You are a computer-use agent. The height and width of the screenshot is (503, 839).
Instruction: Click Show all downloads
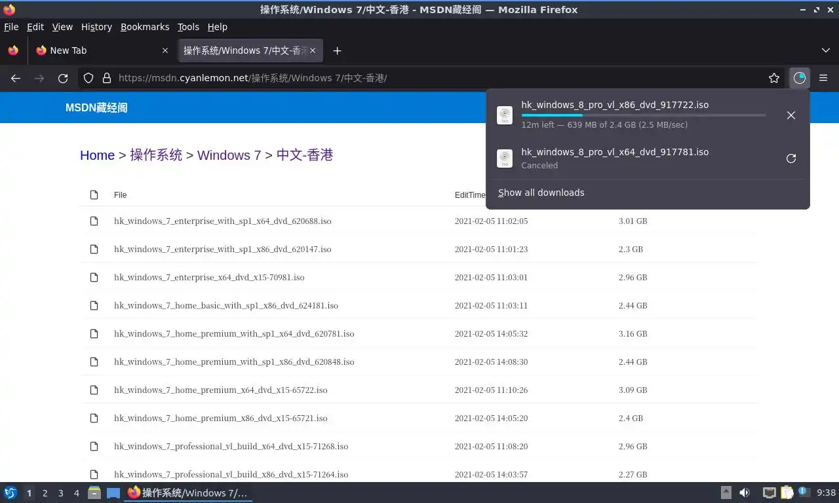tap(541, 193)
